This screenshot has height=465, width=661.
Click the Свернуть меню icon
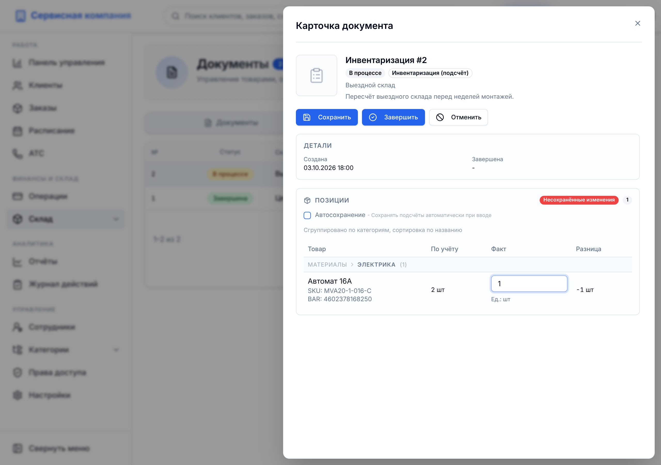click(17, 448)
